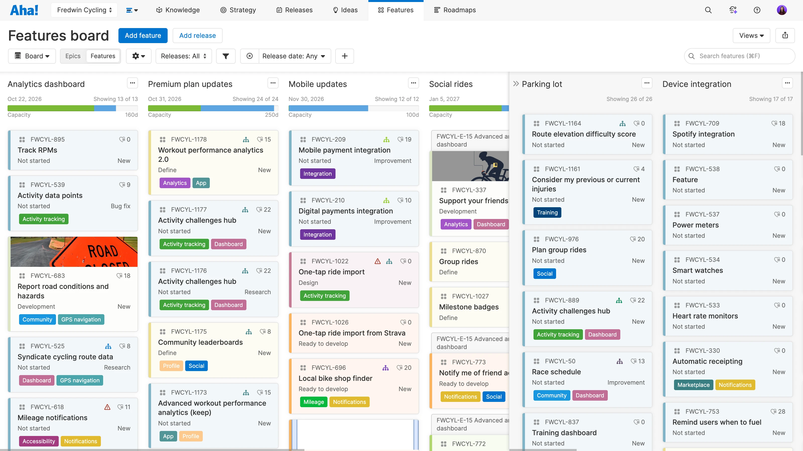The height and width of the screenshot is (451, 803).
Task: Open Fredwin Cycling workspace selector
Action: [84, 10]
